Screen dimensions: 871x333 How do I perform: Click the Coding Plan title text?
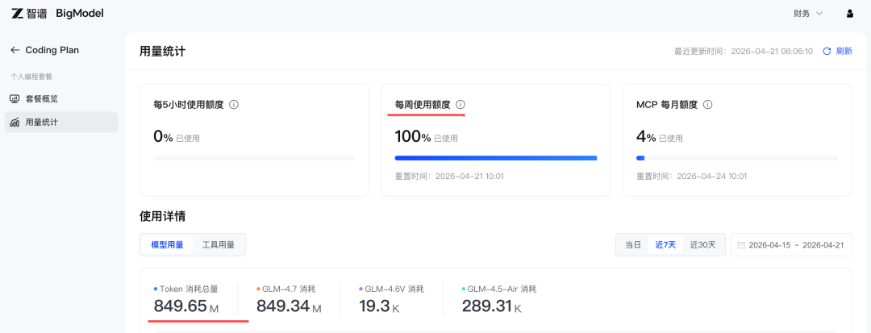coord(52,50)
